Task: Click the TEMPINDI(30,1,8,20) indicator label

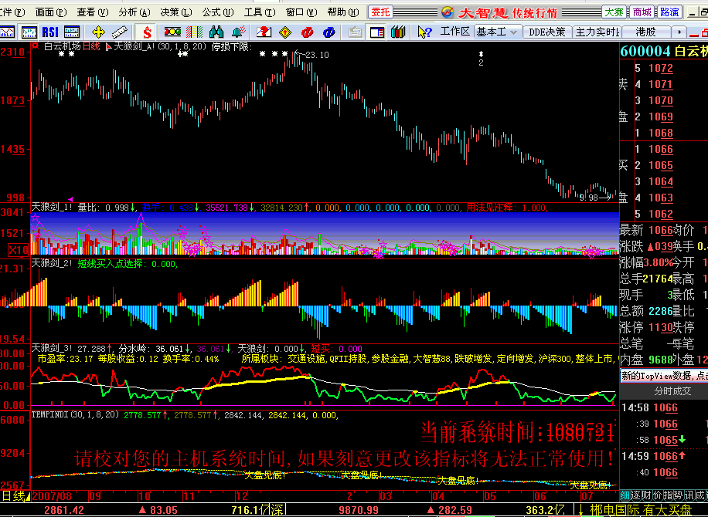Action: point(76,414)
